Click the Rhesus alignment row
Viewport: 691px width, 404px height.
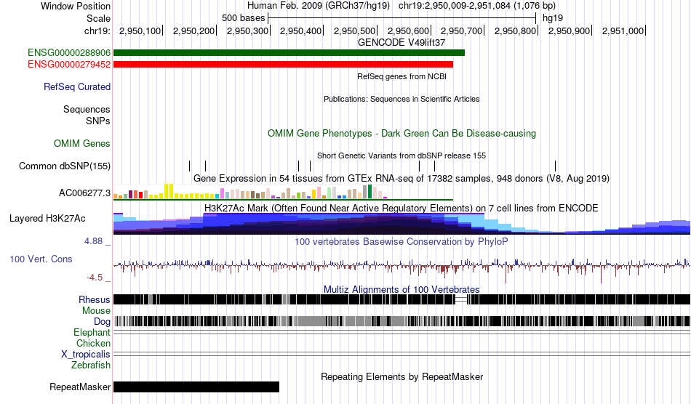(x=402, y=299)
